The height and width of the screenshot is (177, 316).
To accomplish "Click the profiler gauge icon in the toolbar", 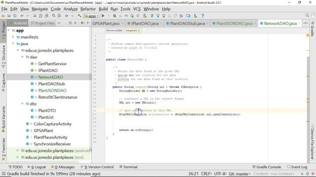I will 126,16.
